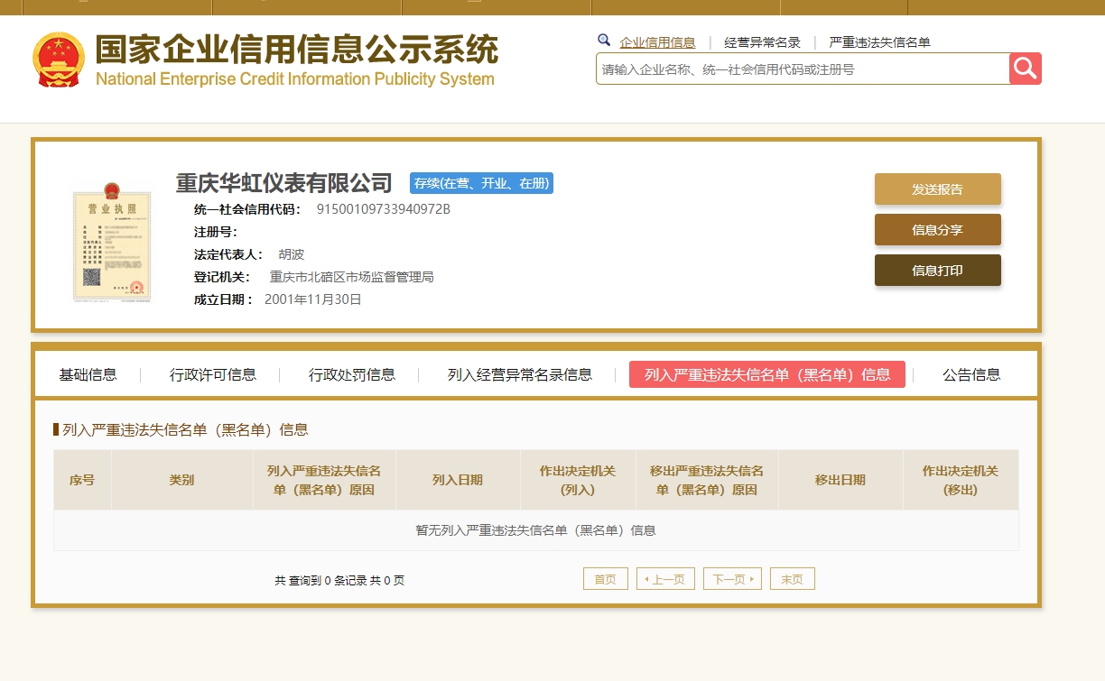This screenshot has width=1105, height=681.
Task: Go to 下一页 in pagination
Action: coord(732,579)
